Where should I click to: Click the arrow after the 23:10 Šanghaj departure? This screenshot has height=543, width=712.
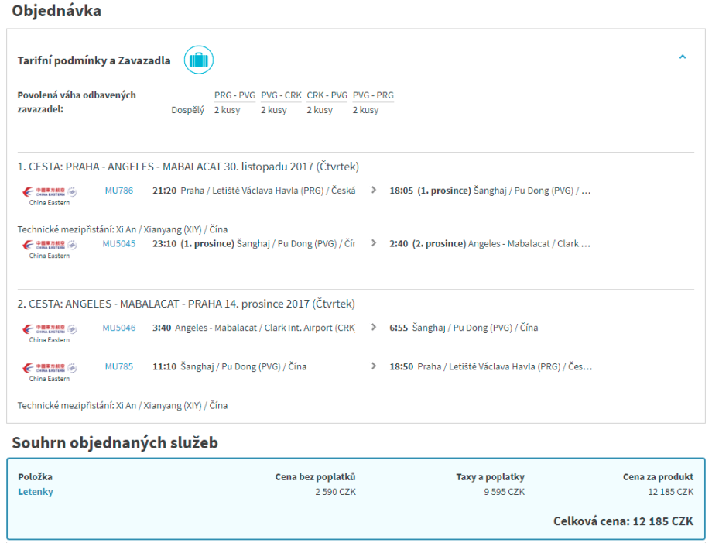(374, 243)
